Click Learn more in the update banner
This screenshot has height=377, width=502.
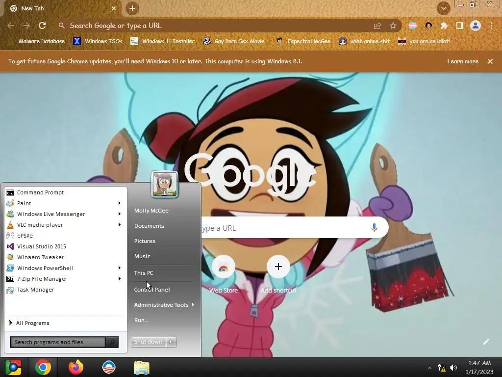(x=463, y=61)
